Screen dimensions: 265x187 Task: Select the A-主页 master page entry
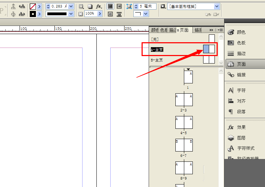click(x=157, y=50)
